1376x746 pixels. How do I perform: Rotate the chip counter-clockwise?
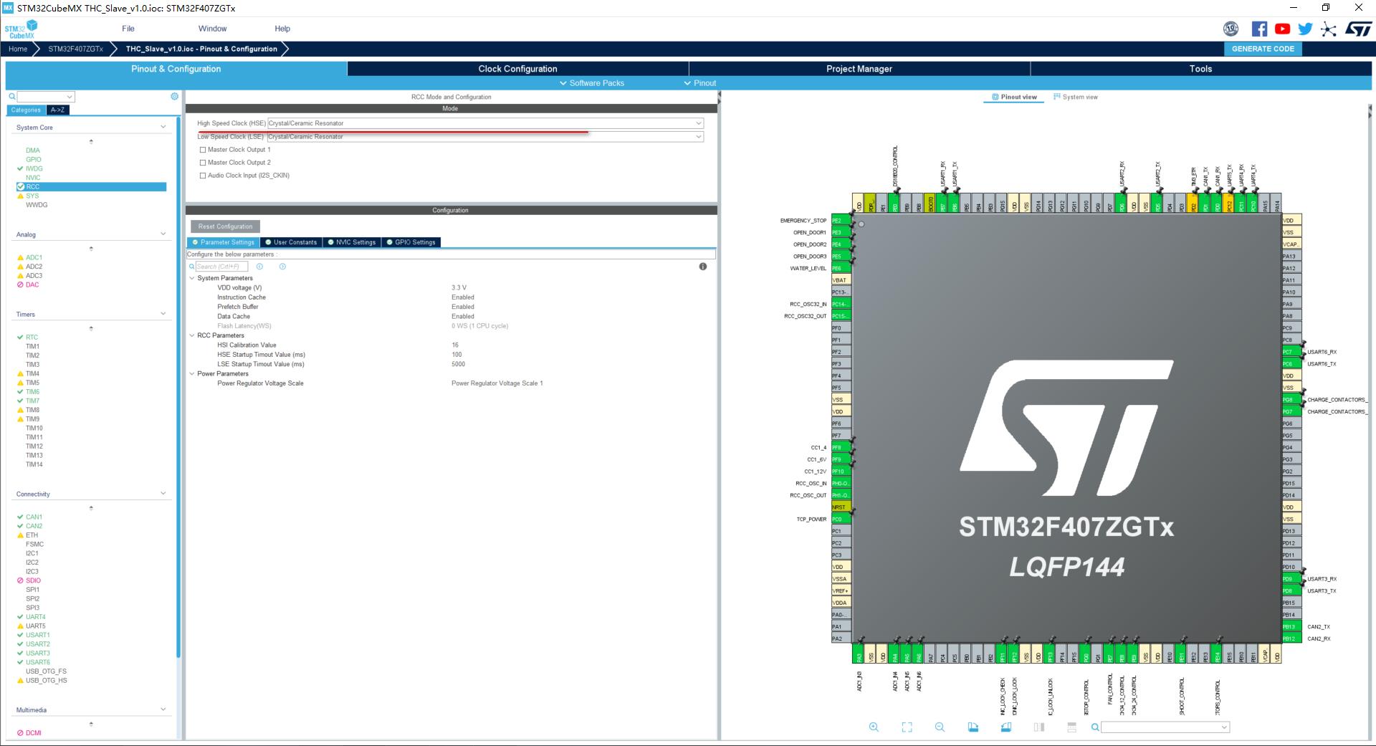(1005, 727)
